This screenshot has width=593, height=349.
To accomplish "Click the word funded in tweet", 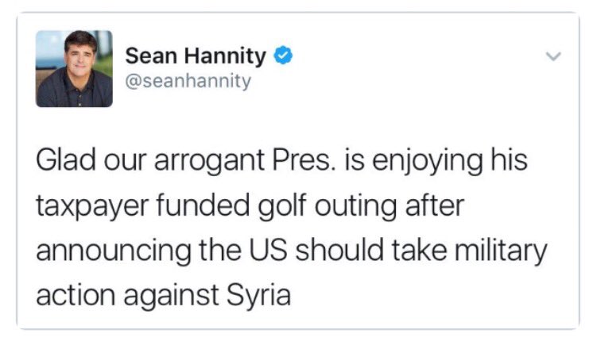I will (203, 205).
